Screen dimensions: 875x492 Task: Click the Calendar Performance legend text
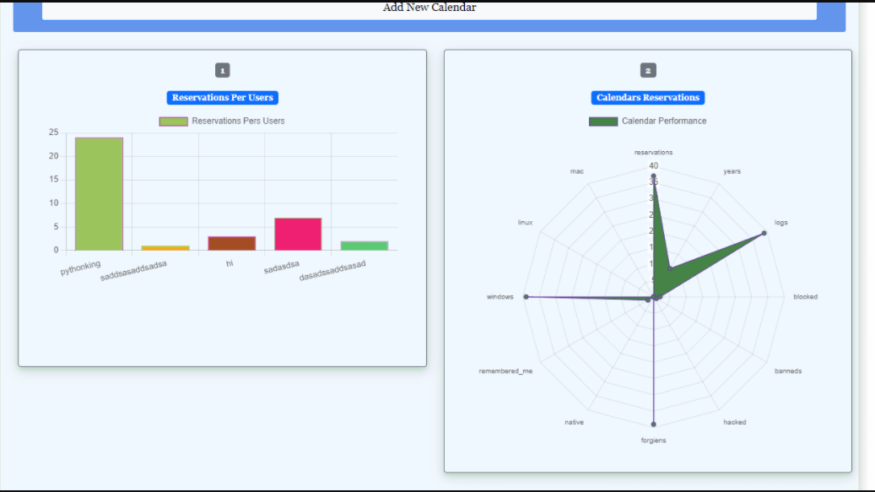pyautogui.click(x=664, y=121)
